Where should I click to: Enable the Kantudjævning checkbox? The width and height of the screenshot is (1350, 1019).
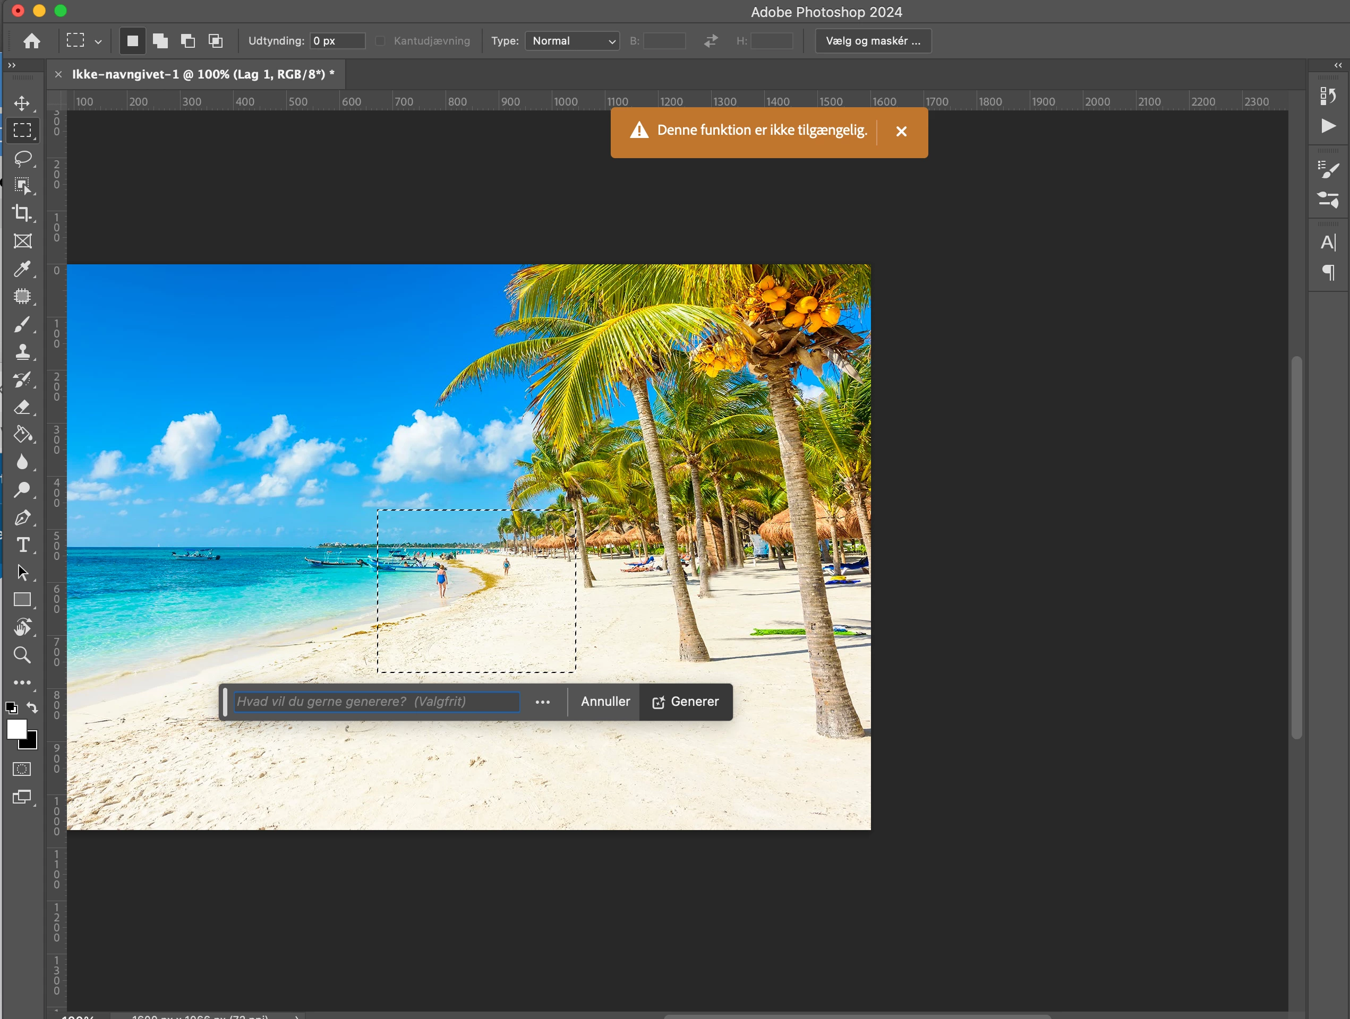pyautogui.click(x=380, y=41)
